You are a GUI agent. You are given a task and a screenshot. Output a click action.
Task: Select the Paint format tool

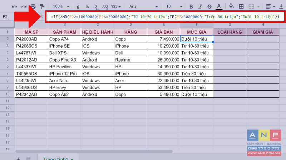coord(42,6)
